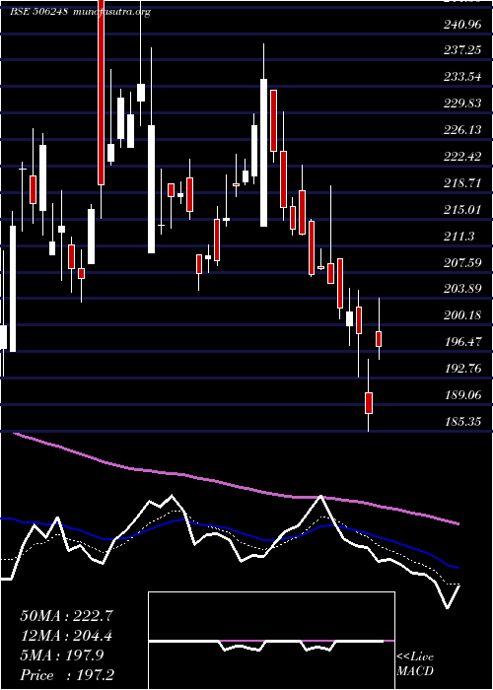Click the 189.06 price axis label
This screenshot has height=690, width=493.
point(462,394)
